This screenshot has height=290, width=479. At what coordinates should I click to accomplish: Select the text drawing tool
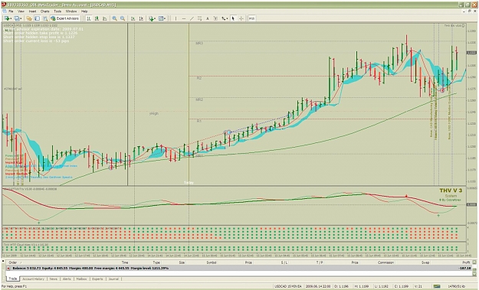(x=208, y=18)
